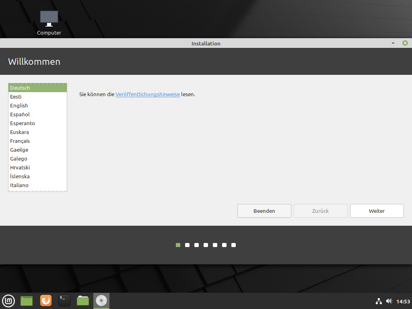The image size is (412, 309).
Task: Open the Linux Mint start menu
Action: (8, 301)
